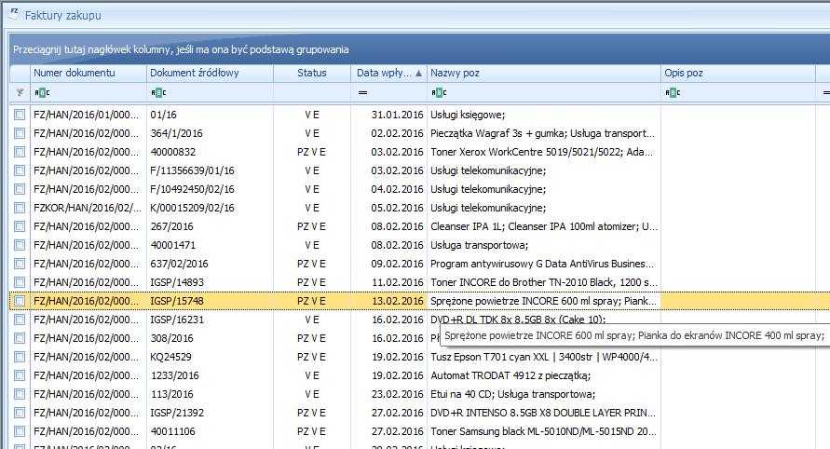Tick checkbox for row F/11356639/01/16
This screenshot has width=830, height=449.
pyautogui.click(x=20, y=170)
